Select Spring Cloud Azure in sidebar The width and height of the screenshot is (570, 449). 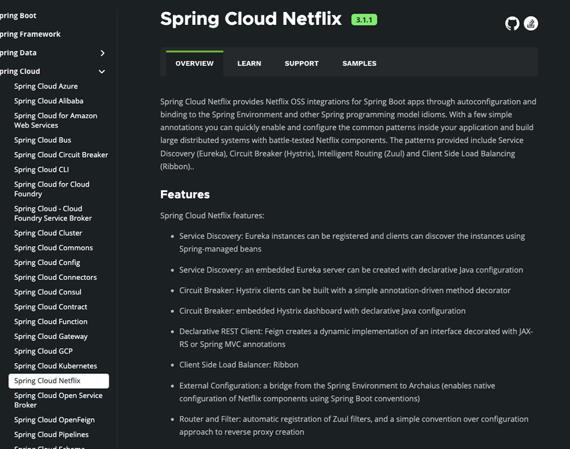tap(46, 86)
